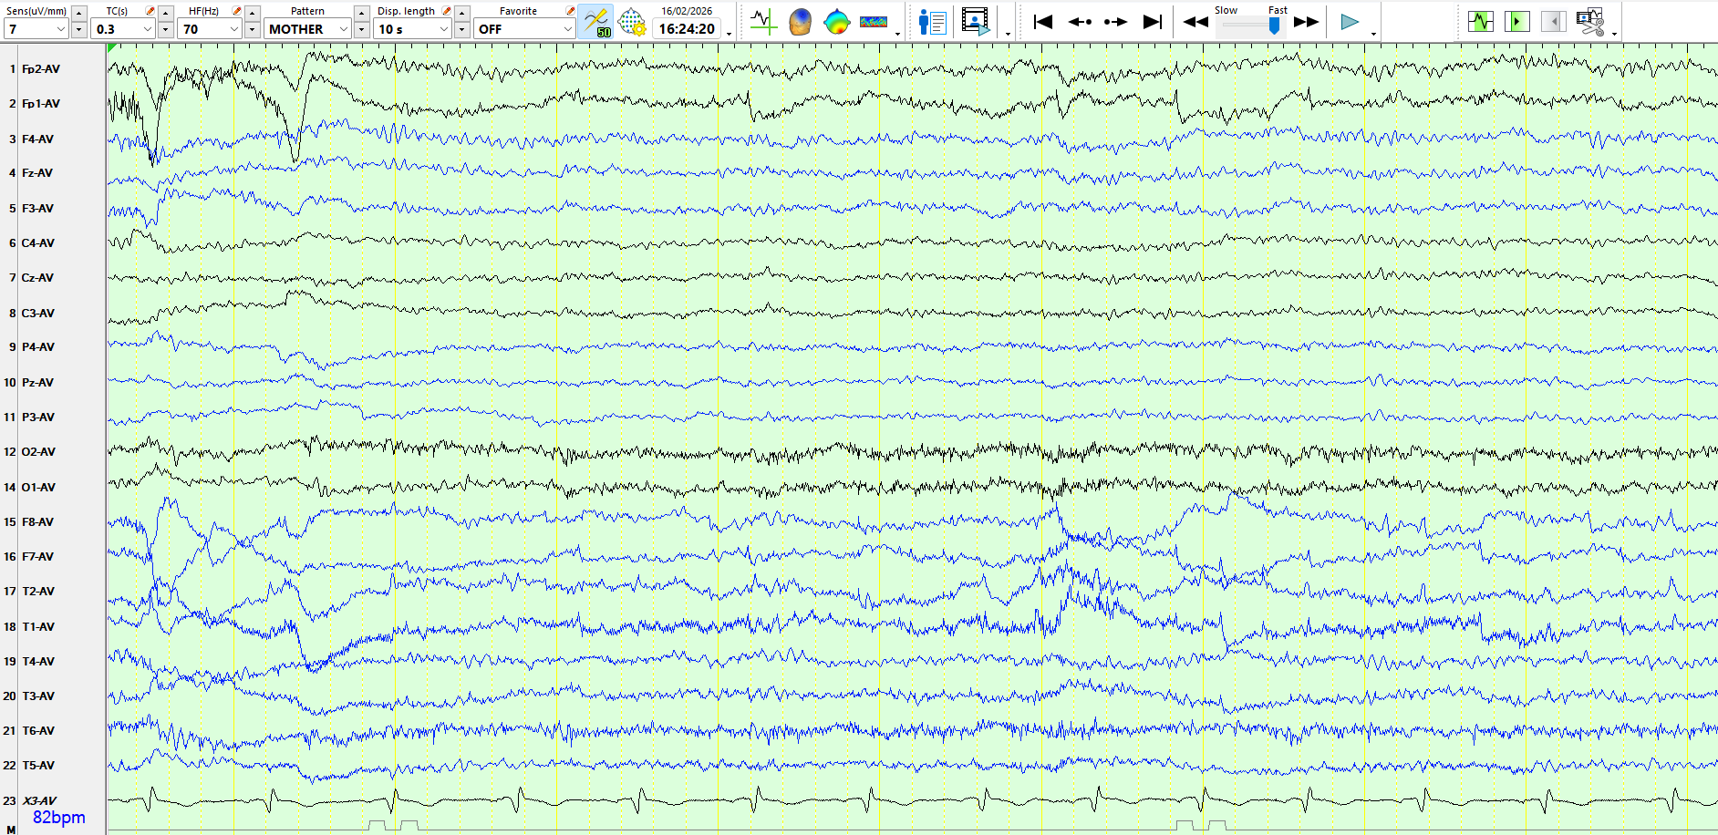Expand the mapping tools overflow arrow

pos(898,34)
